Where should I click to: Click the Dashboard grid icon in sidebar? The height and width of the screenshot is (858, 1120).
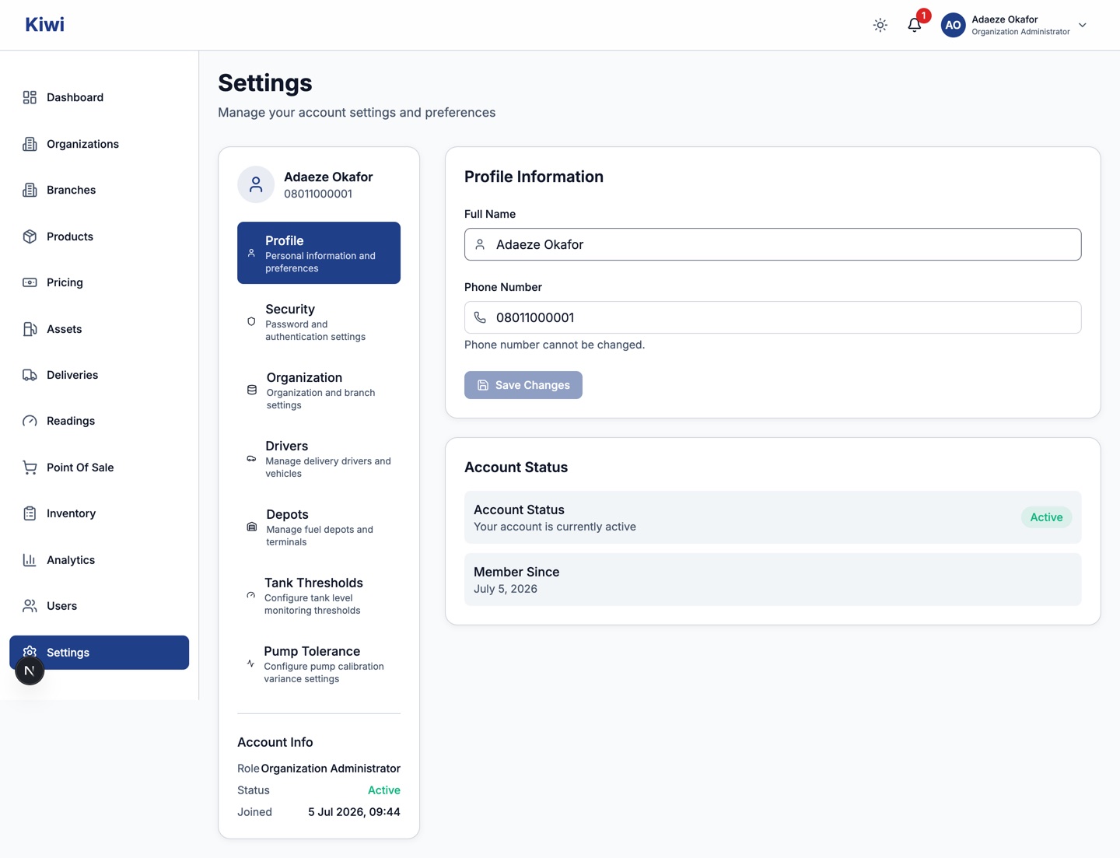point(30,97)
